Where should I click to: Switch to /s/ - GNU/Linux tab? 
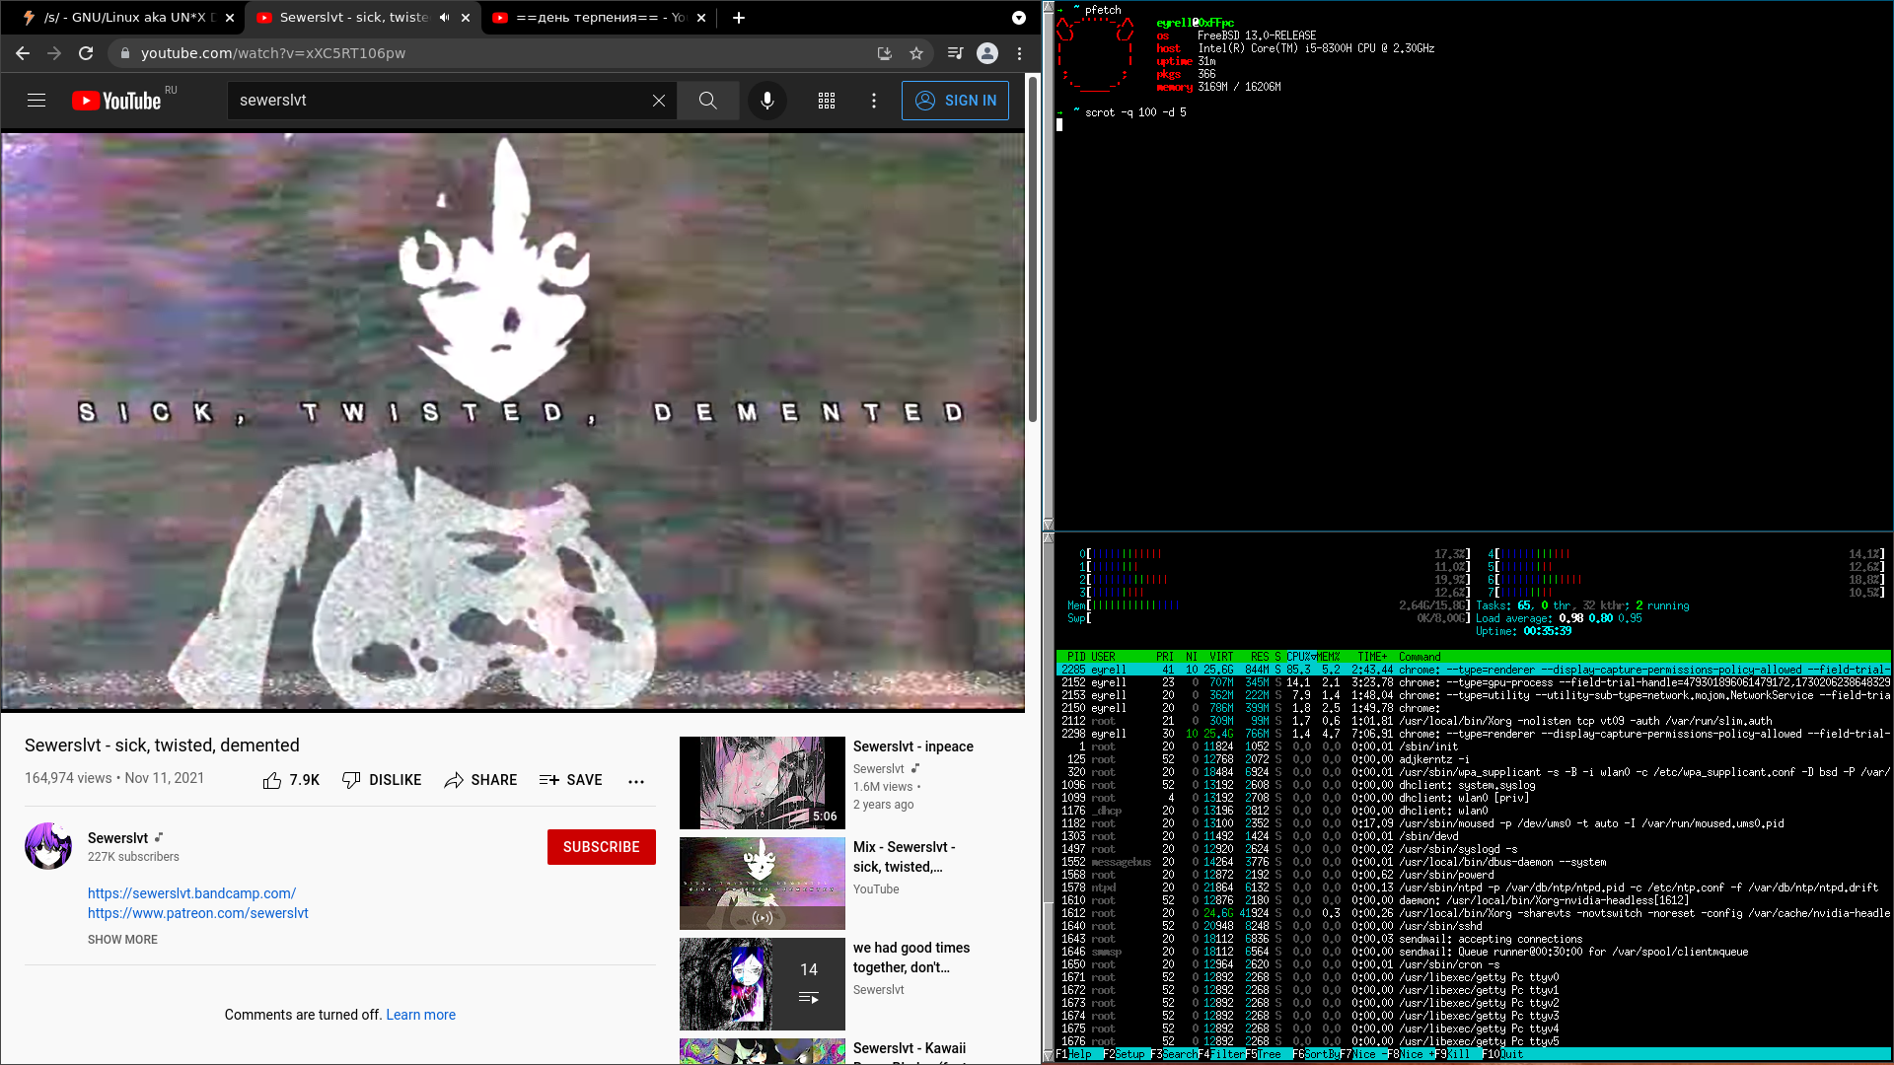[128, 18]
